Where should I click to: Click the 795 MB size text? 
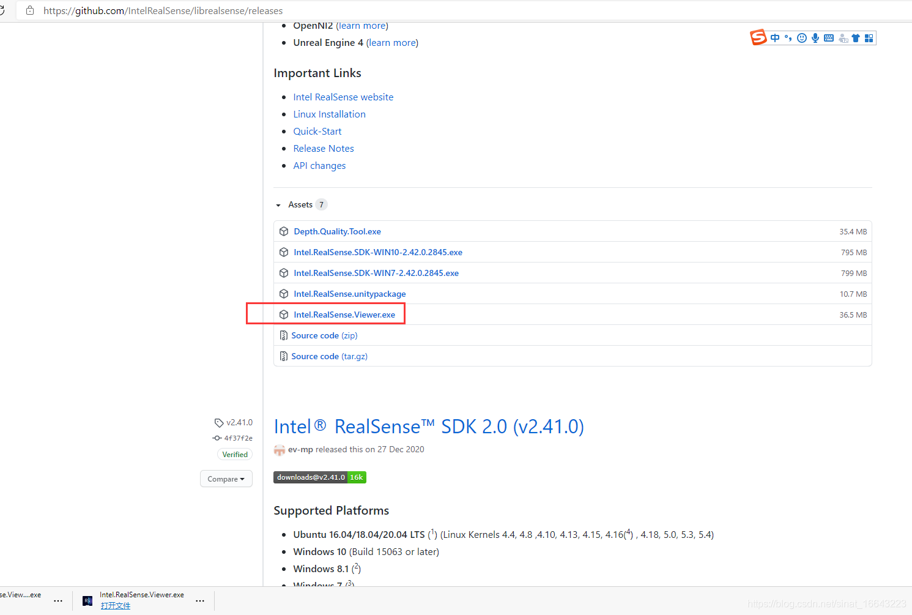[854, 253]
